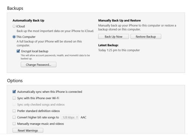
Task: Click the Manually Back Up and Restore heading
Action: [120, 20]
